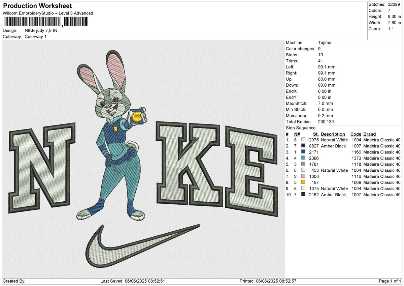Click stitch count '2162' in stop row 10
The height and width of the screenshot is (286, 404).
point(314,195)
